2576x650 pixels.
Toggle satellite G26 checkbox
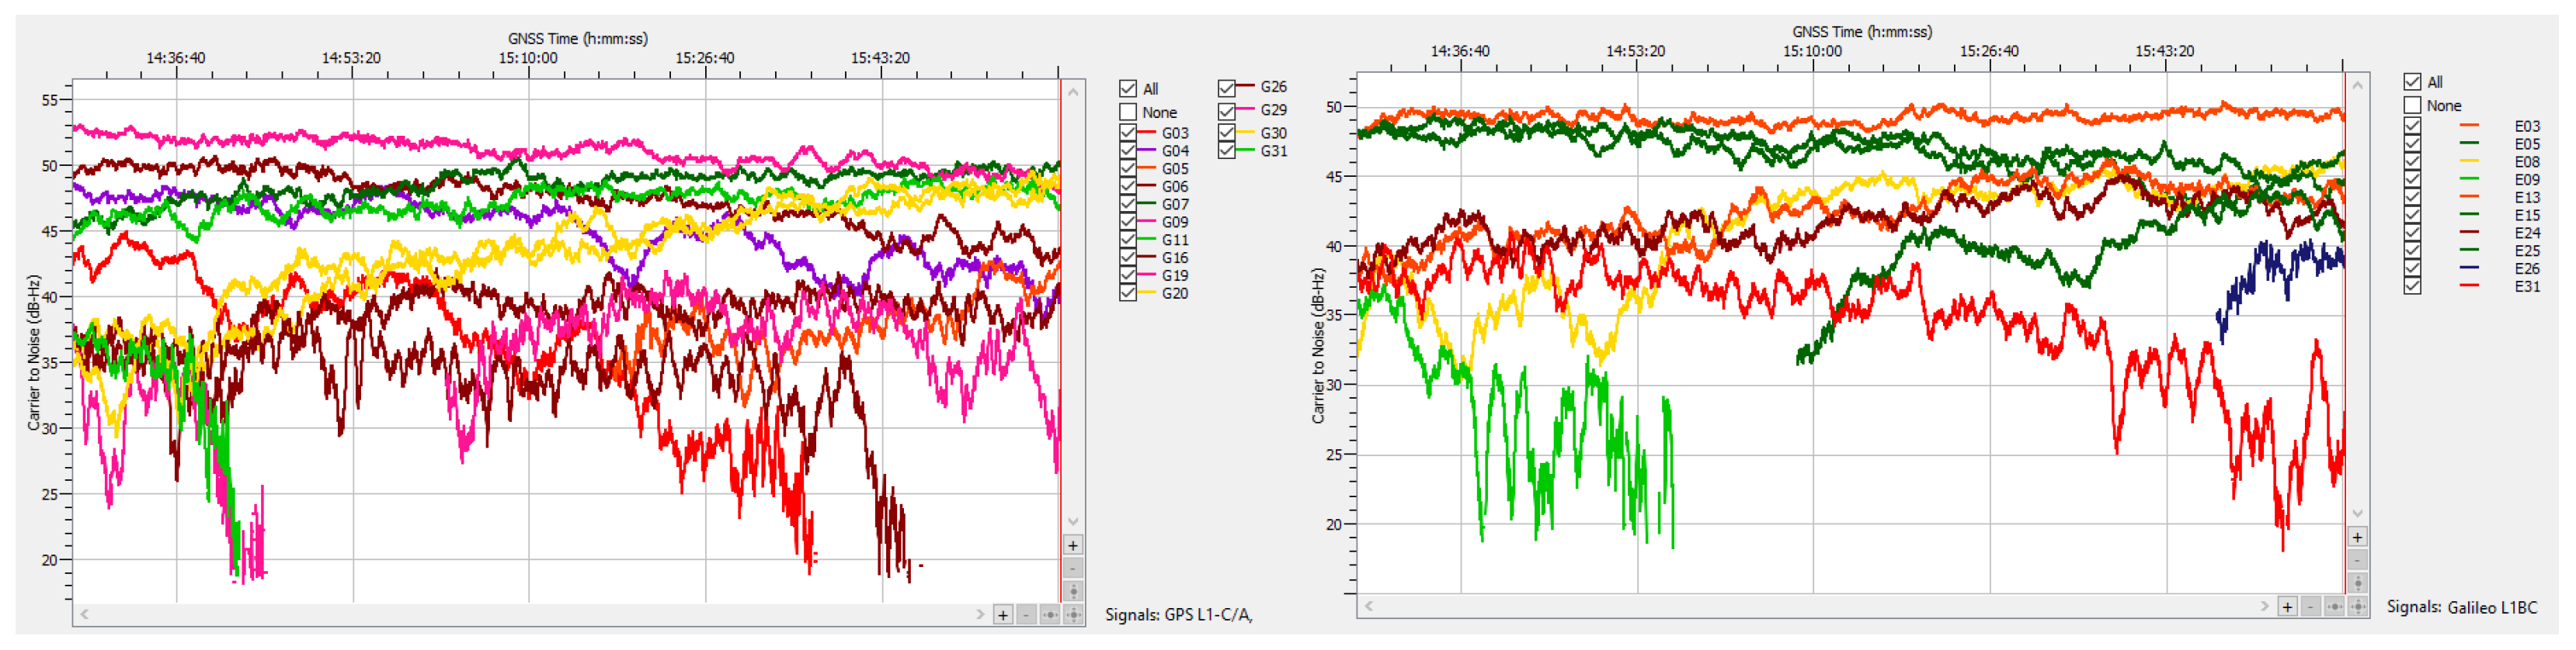(x=1226, y=88)
